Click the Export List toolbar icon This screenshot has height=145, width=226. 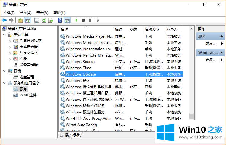(51, 20)
